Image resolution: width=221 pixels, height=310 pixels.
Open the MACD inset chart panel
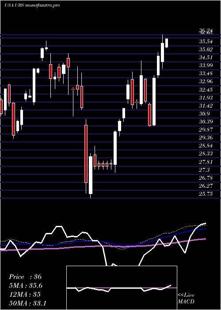point(122,288)
